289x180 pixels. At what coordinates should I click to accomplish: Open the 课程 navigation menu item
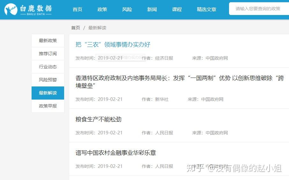point(177,9)
